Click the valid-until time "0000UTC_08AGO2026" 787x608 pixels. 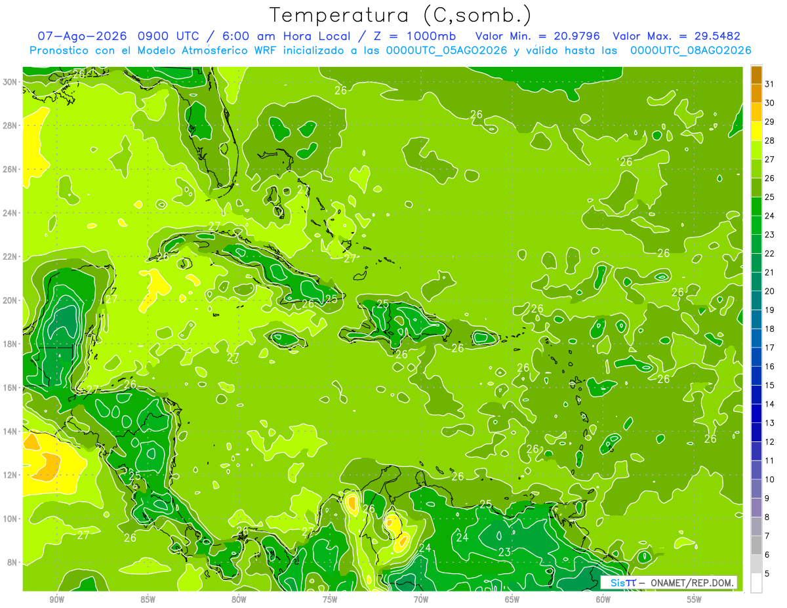click(691, 51)
